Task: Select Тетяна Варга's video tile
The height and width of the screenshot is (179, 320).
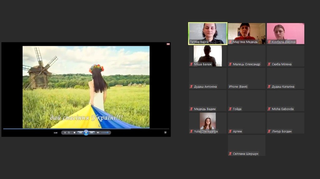Action: [x=207, y=33]
